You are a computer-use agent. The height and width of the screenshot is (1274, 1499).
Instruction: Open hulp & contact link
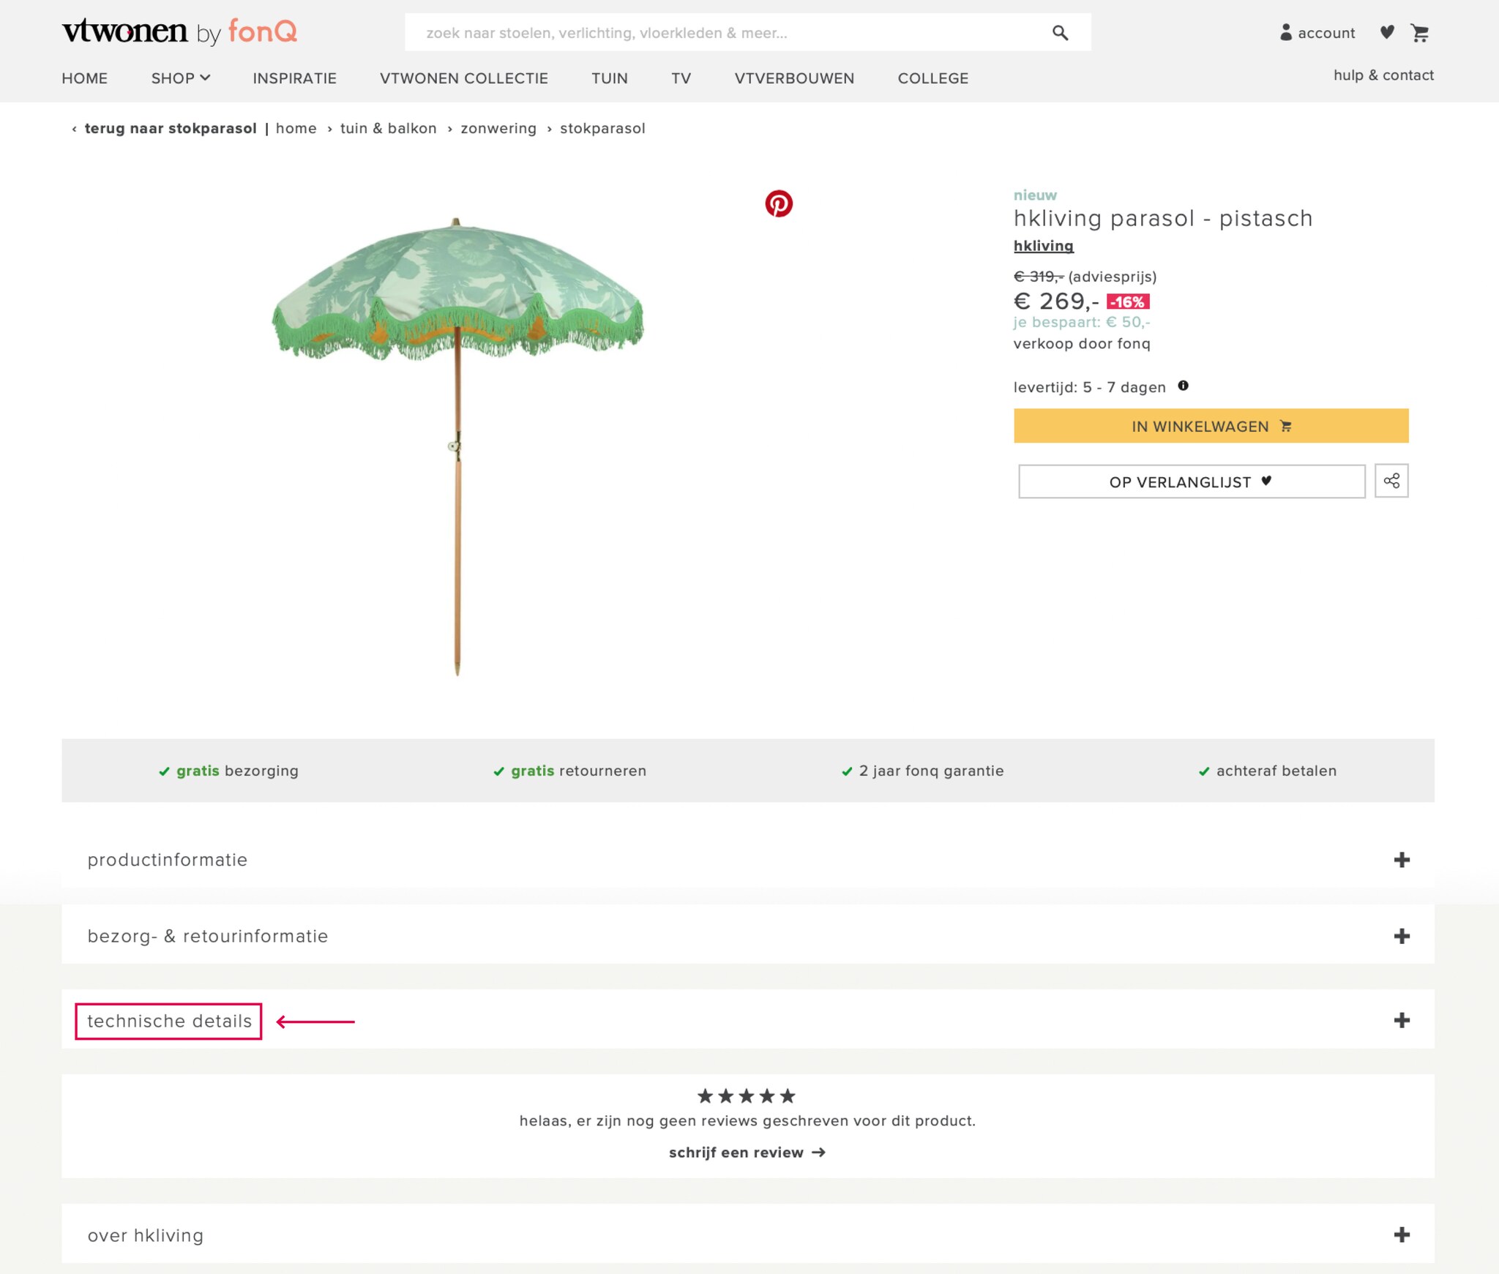(1383, 75)
